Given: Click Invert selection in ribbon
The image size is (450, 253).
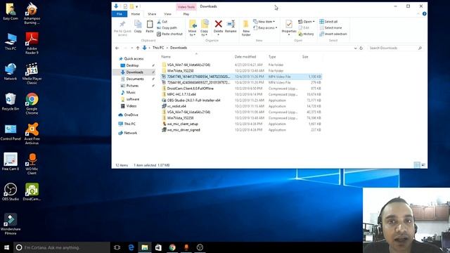Looking at the screenshot, I should tap(333, 34).
